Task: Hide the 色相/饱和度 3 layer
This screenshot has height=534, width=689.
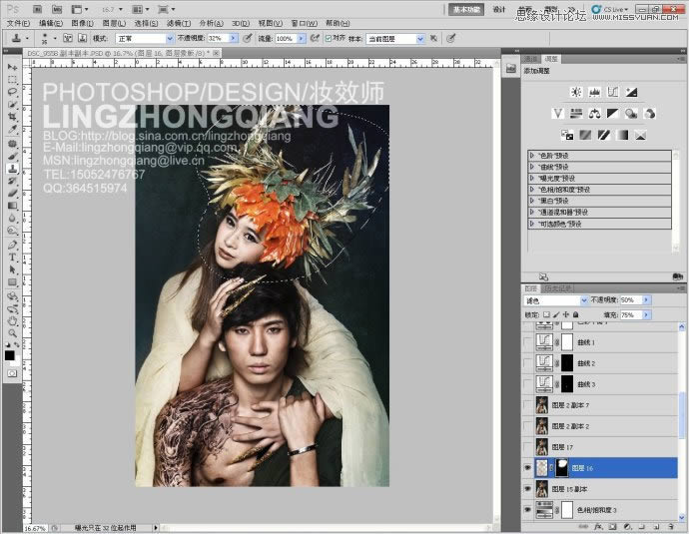Action: (527, 510)
